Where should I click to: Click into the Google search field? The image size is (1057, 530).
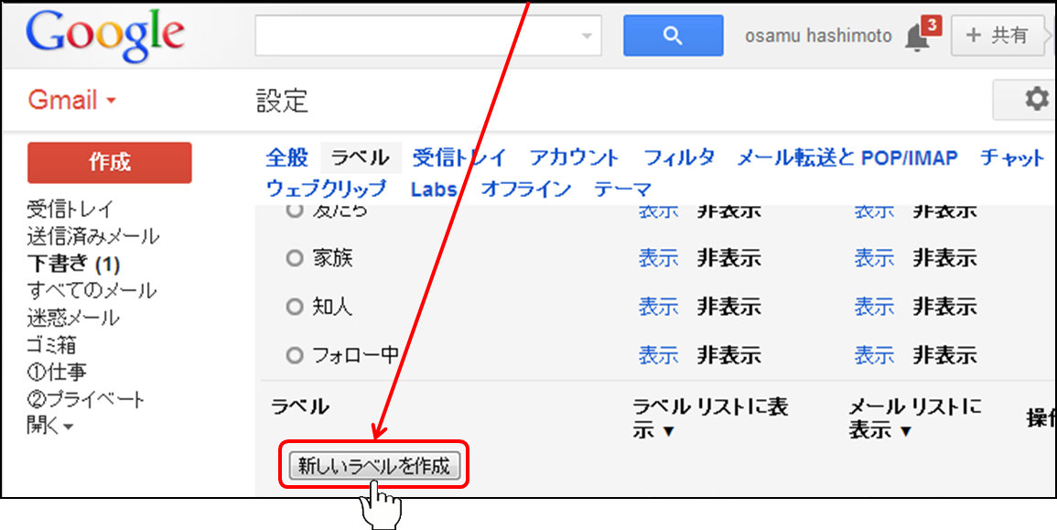(416, 37)
